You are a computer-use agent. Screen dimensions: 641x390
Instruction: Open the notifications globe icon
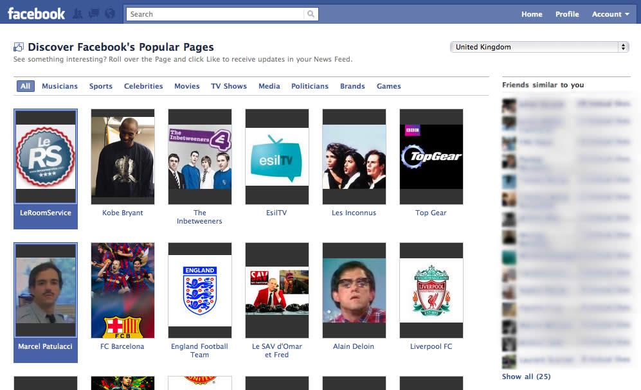coord(109,14)
